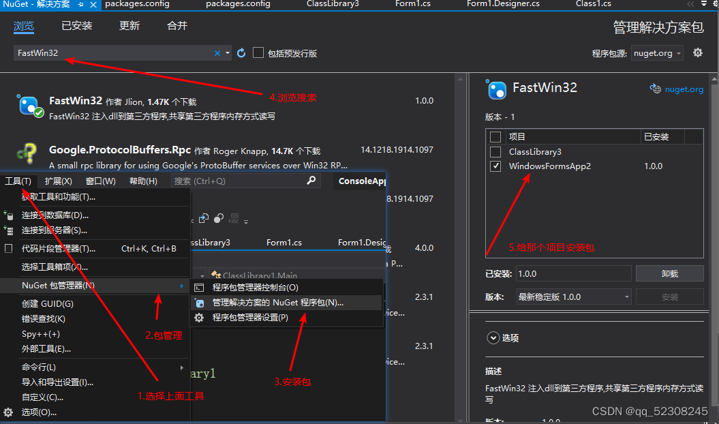Switch to the 合并 tab

pos(177,26)
